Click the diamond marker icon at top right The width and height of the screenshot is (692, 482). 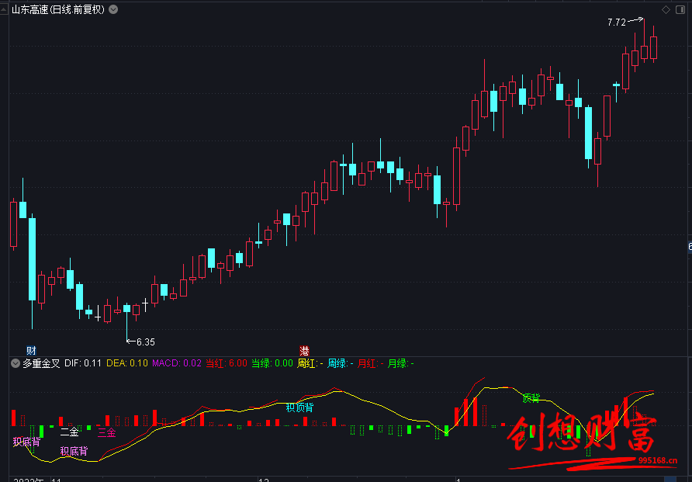666,9
